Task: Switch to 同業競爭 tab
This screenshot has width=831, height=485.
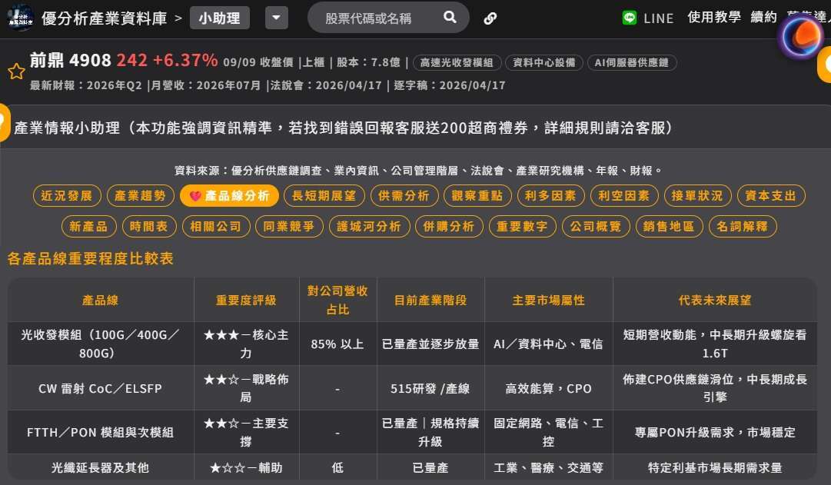Action: 289,226
